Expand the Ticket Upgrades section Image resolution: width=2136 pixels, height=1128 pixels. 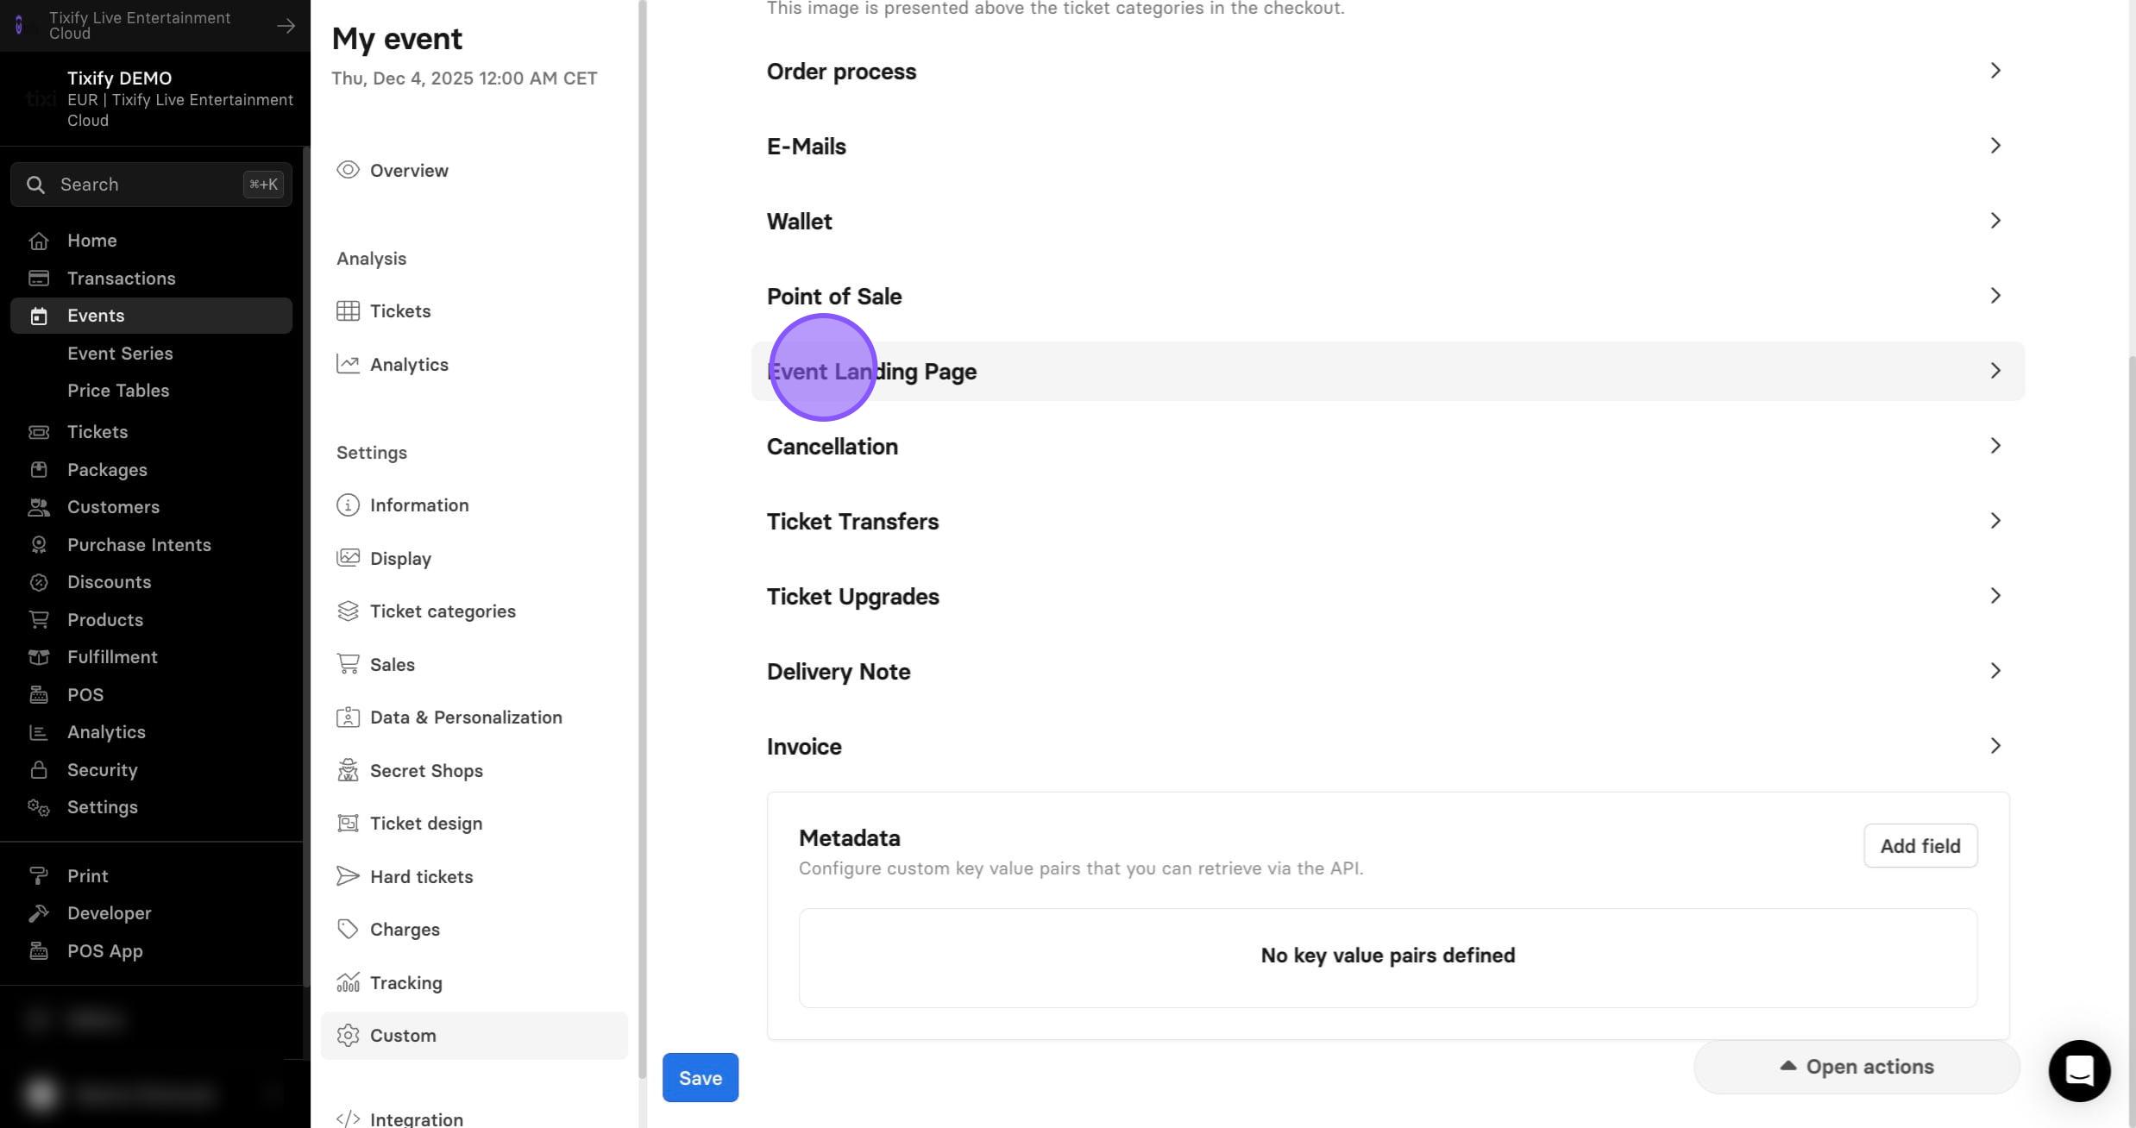[1387, 597]
